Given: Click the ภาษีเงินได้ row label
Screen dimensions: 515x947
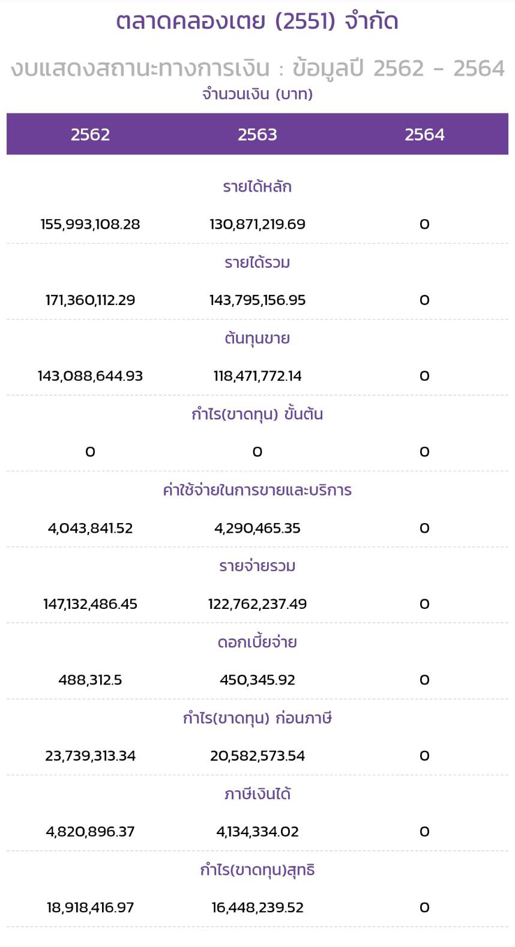Looking at the screenshot, I should (x=257, y=794).
